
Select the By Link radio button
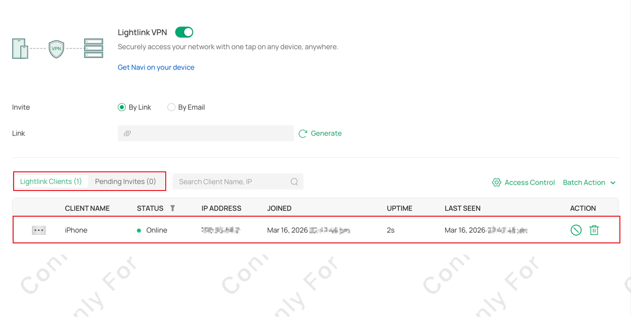pyautogui.click(x=122, y=107)
